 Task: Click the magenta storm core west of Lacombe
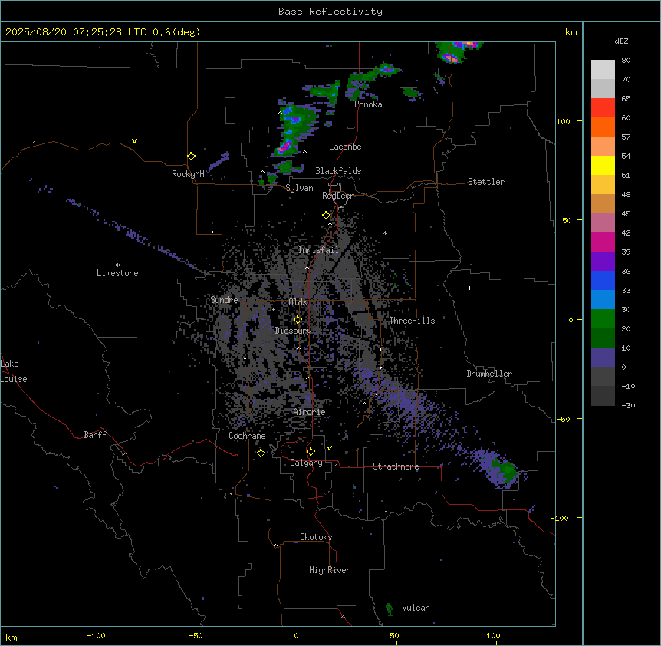click(284, 147)
